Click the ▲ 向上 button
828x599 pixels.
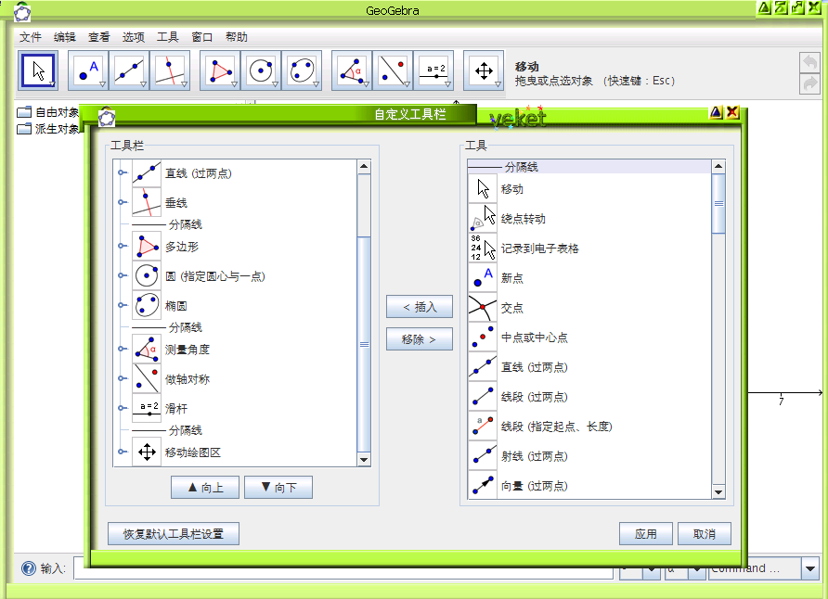coord(205,487)
